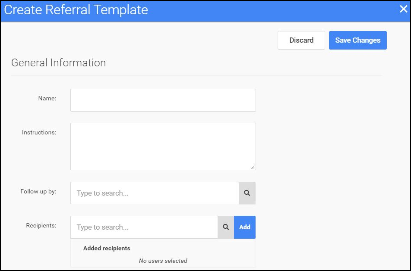The image size is (411, 271).
Task: Focus the Recipients search field
Action: [144, 227]
